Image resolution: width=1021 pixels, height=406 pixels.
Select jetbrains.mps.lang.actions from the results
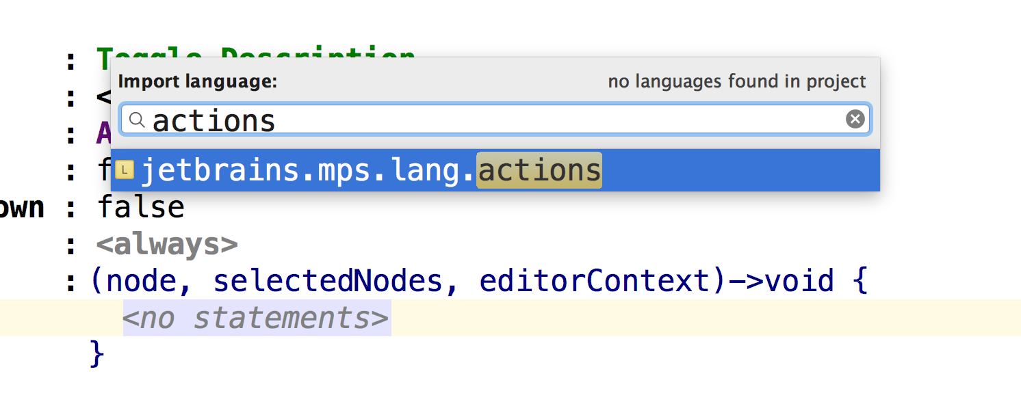click(370, 170)
